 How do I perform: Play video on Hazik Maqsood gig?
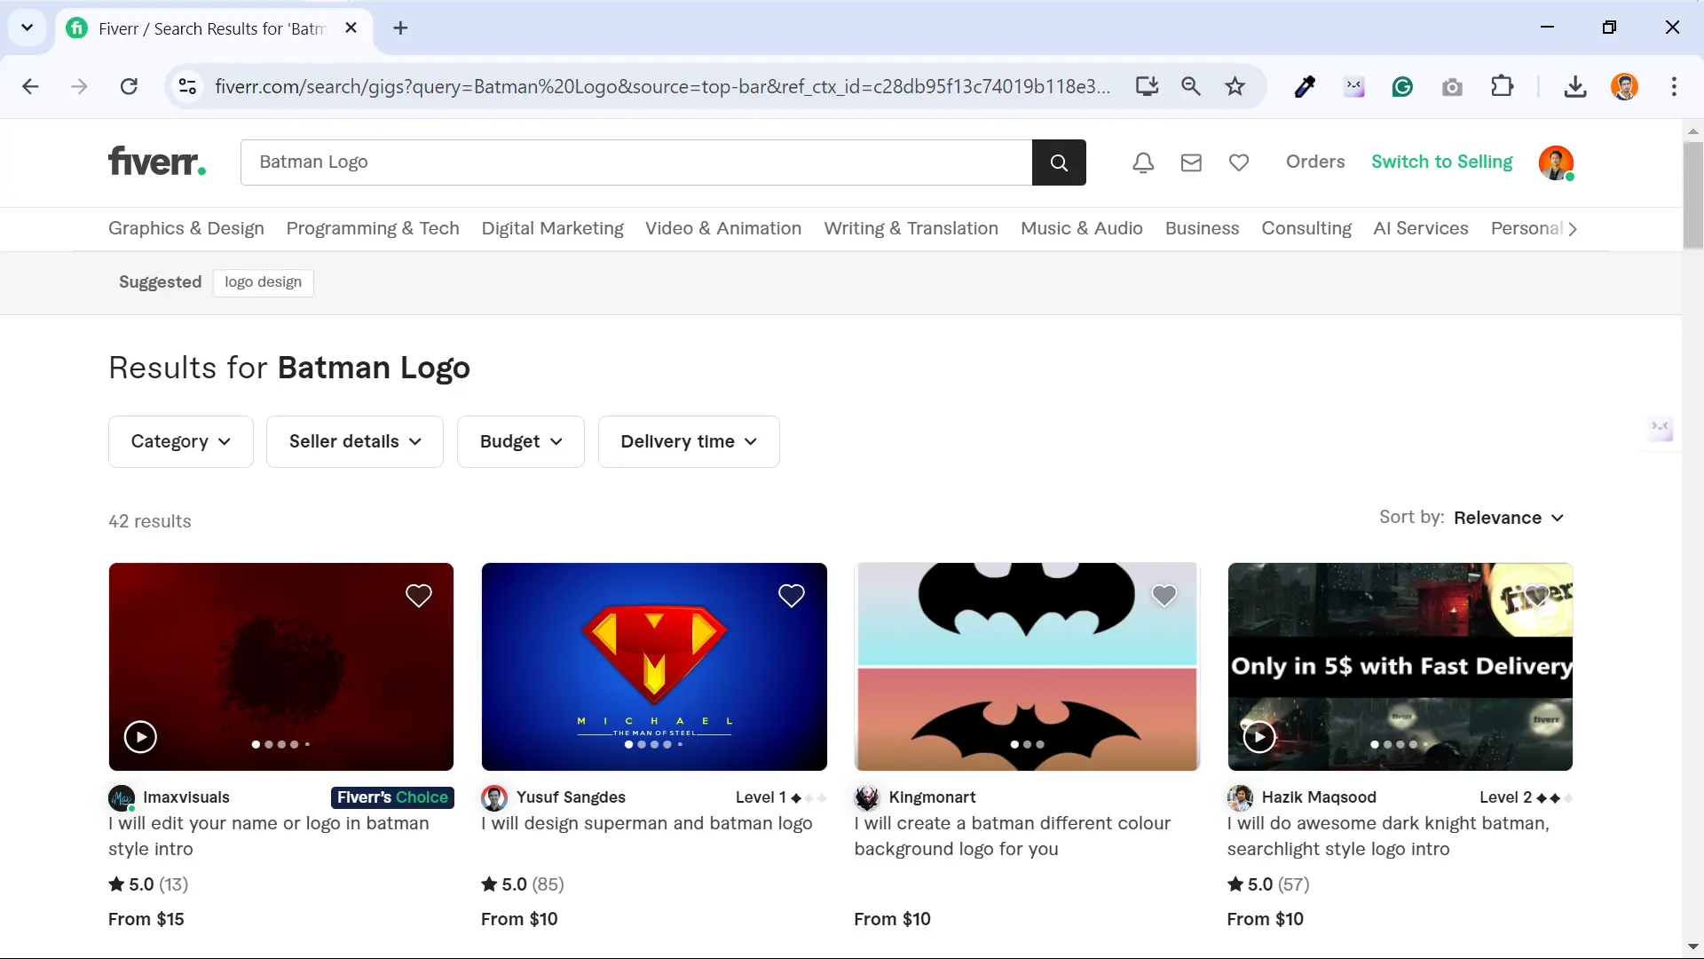[1258, 736]
